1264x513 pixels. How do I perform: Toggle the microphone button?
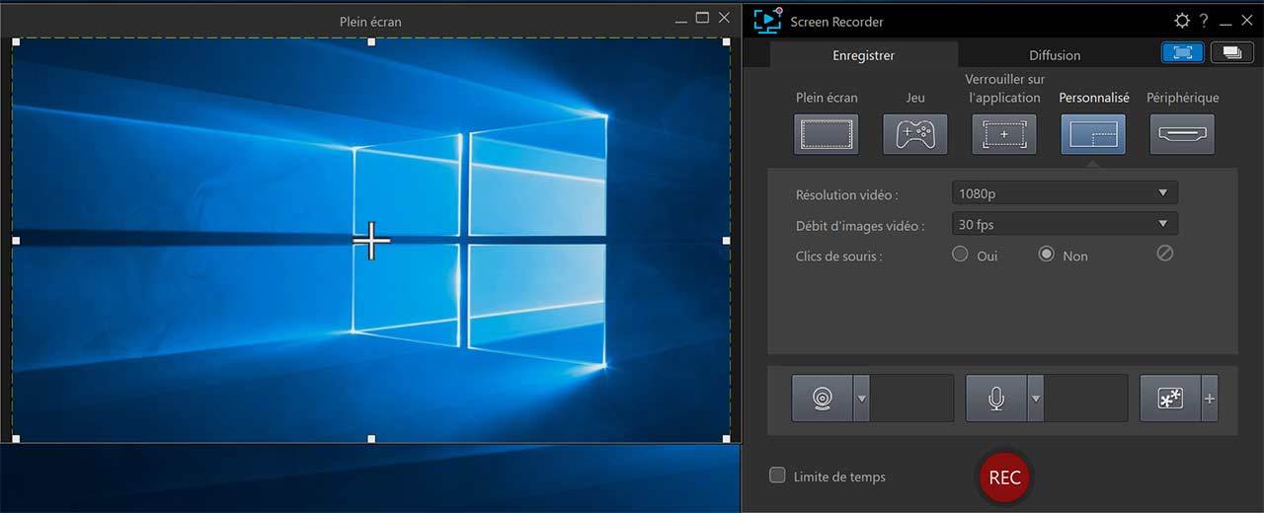point(996,398)
